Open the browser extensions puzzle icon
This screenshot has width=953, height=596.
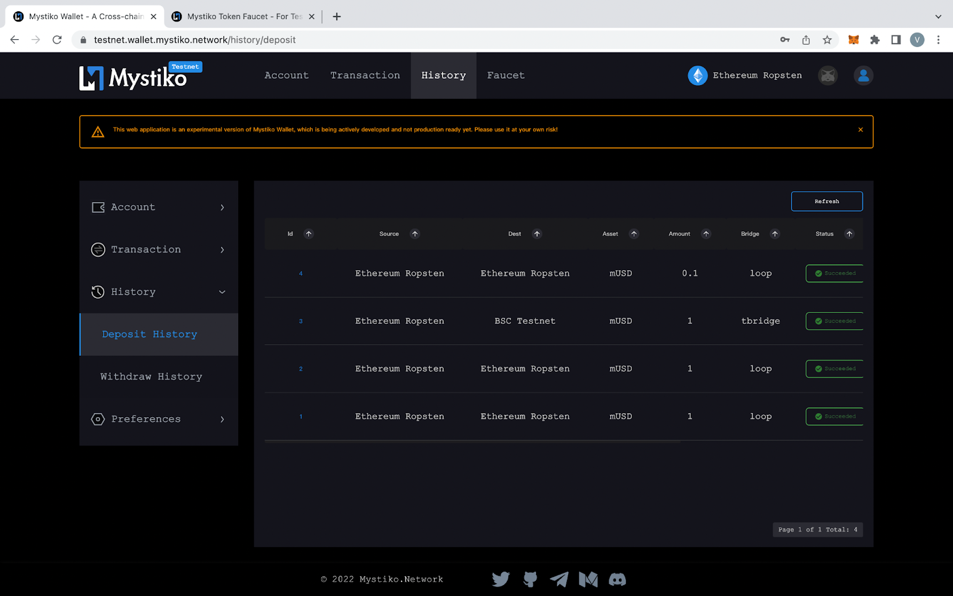tap(875, 40)
